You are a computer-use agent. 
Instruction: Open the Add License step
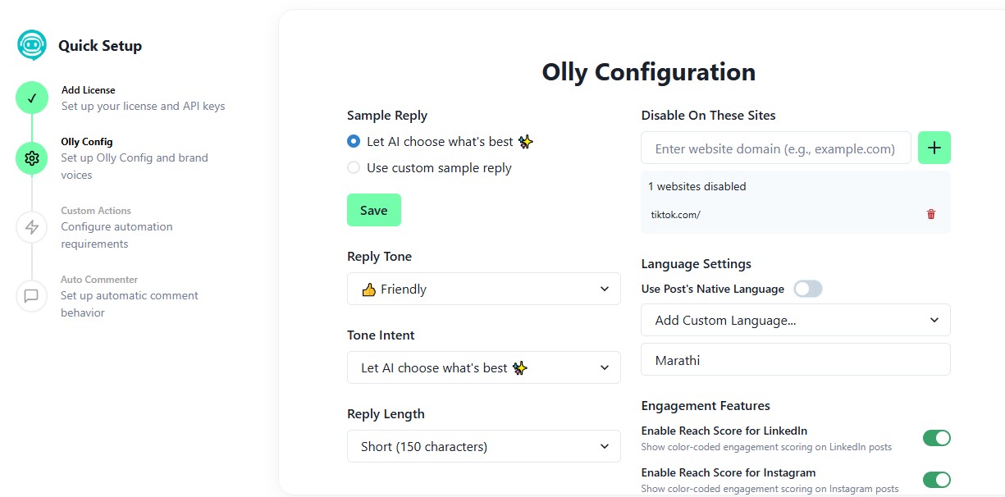[89, 89]
